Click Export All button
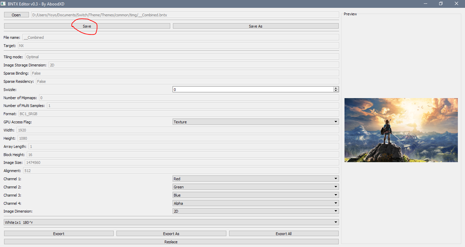This screenshot has width=465, height=247. pyautogui.click(x=284, y=233)
